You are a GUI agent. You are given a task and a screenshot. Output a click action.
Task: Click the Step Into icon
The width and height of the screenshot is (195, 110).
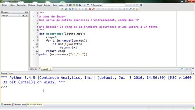coord(73,9)
